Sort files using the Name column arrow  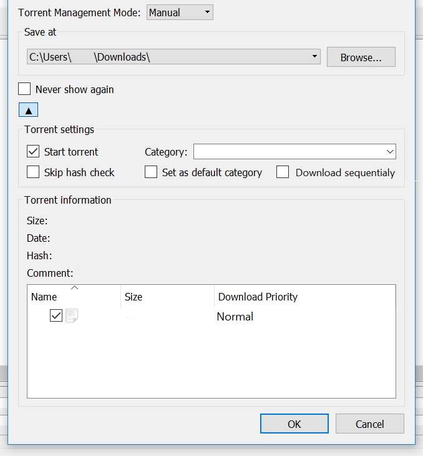74,288
